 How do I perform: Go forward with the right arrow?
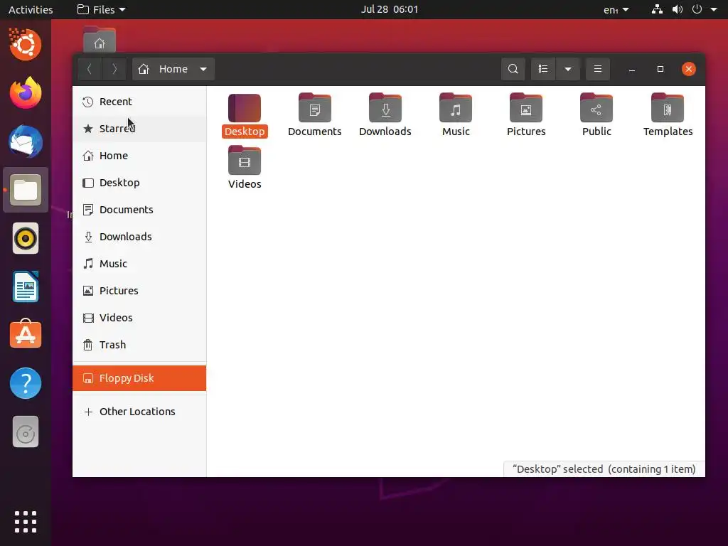[114, 69]
